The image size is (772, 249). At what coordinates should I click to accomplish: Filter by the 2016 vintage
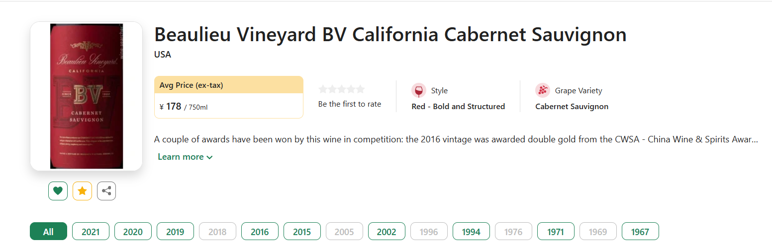tap(260, 232)
